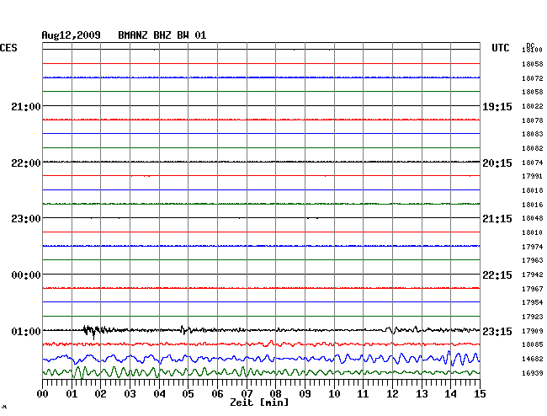Click the DC value 18082
This screenshot has width=547, height=416.
tap(533, 148)
